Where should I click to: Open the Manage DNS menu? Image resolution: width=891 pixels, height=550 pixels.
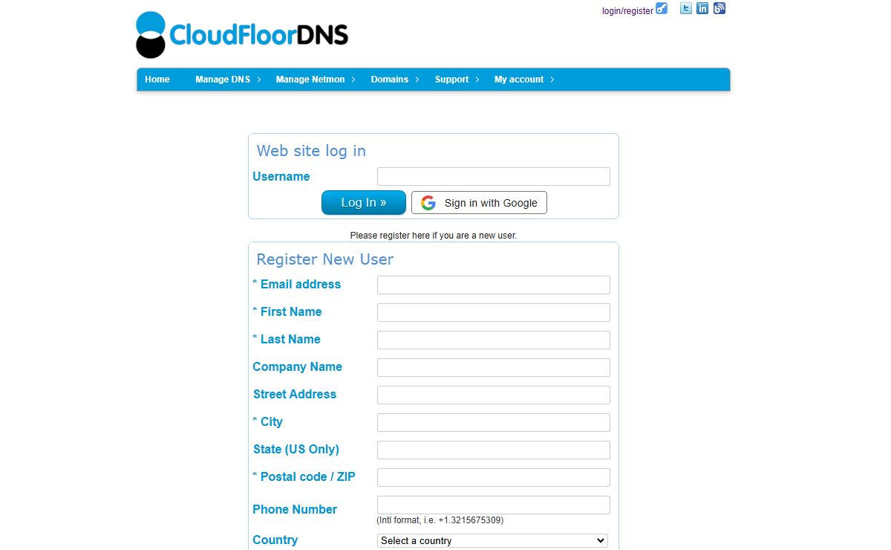point(223,80)
